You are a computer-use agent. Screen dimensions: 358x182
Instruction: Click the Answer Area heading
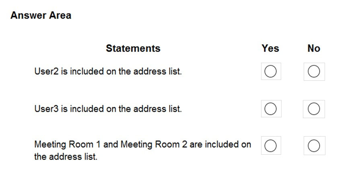click(41, 15)
